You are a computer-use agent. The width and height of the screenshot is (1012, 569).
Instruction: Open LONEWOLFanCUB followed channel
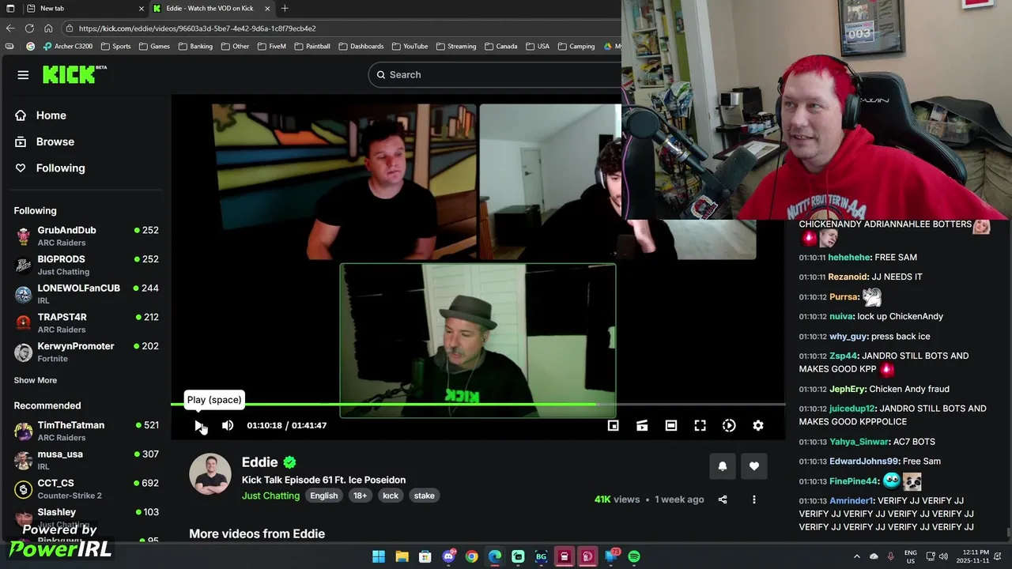[x=86, y=294]
